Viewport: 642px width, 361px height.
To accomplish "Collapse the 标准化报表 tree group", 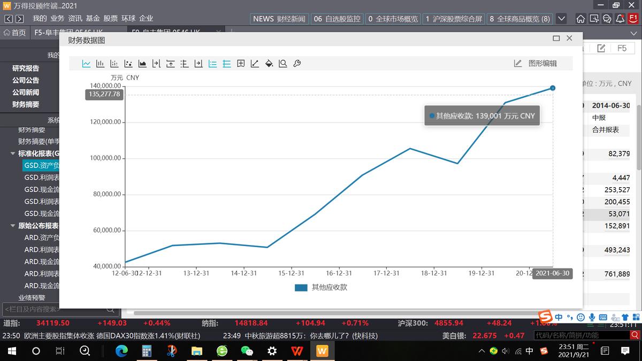I will 13,153.
